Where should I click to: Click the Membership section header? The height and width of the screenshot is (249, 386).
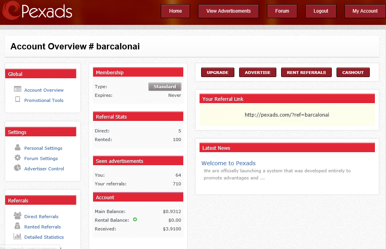coord(138,72)
